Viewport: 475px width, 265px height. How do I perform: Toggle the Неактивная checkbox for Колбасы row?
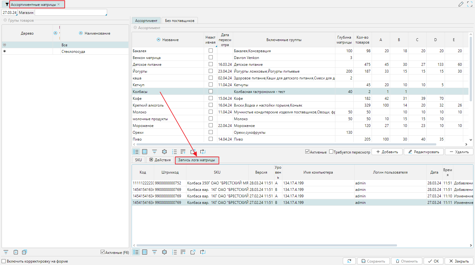[211, 91]
